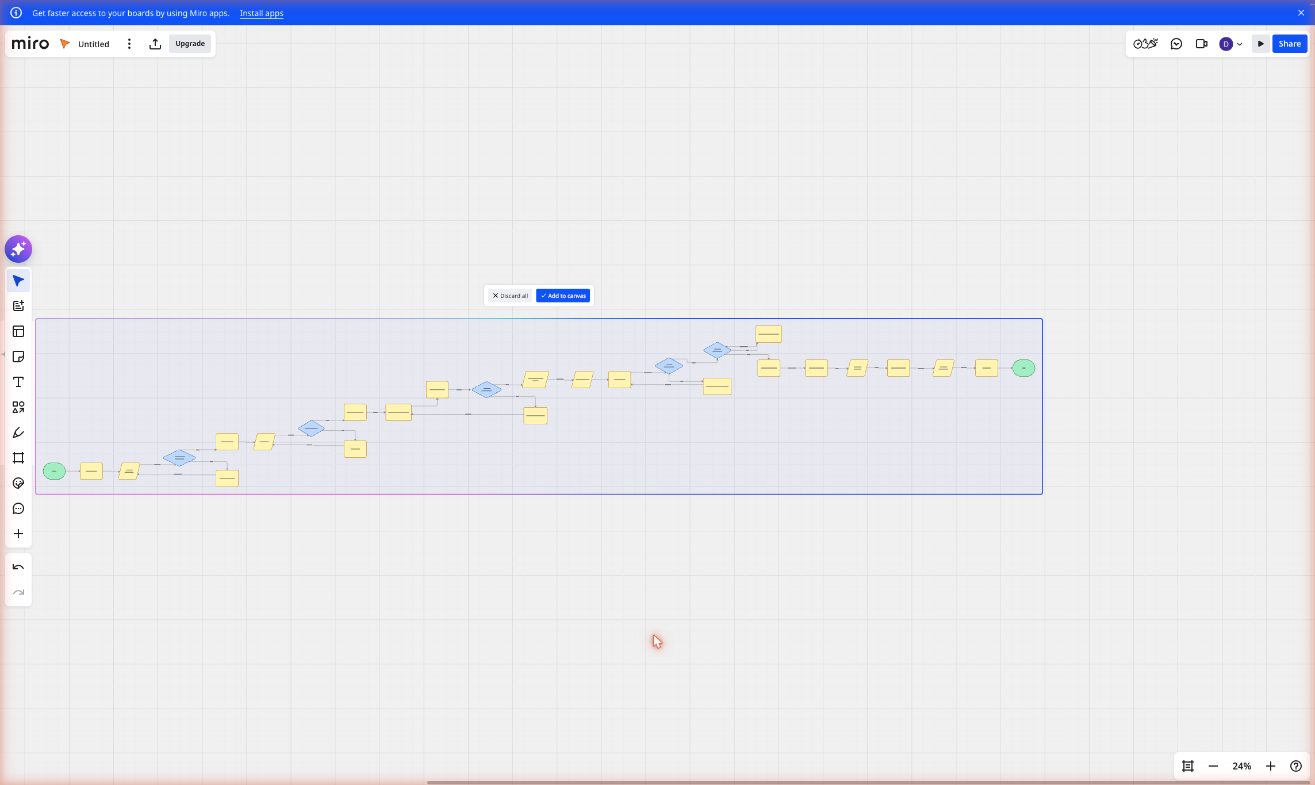Image resolution: width=1315 pixels, height=785 pixels.
Task: Open more tools with plus icon
Action: coord(18,534)
